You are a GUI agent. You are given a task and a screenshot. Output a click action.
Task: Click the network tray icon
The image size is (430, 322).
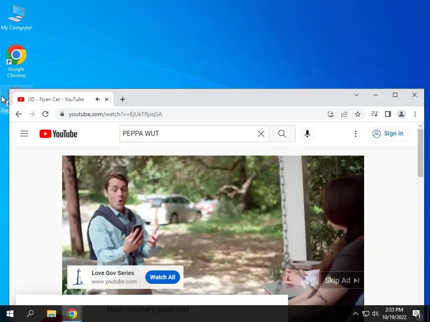366,314
